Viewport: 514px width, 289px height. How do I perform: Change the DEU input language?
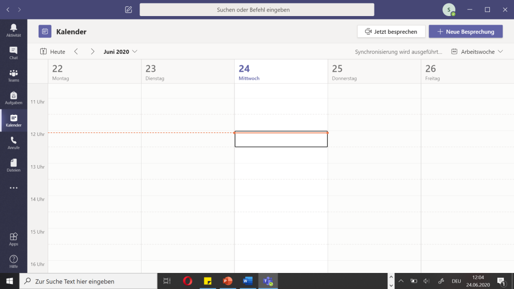(x=456, y=281)
